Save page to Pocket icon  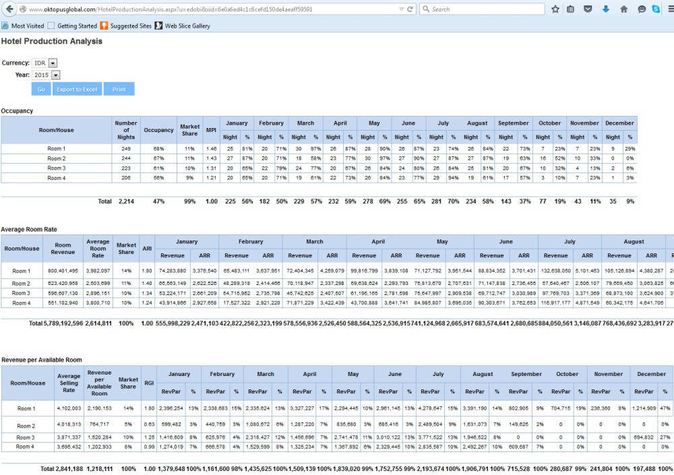[x=588, y=9]
